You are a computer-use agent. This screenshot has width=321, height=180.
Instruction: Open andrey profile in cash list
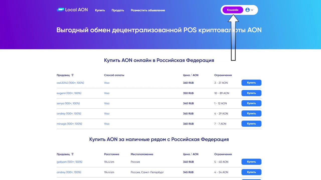tap(69, 172)
